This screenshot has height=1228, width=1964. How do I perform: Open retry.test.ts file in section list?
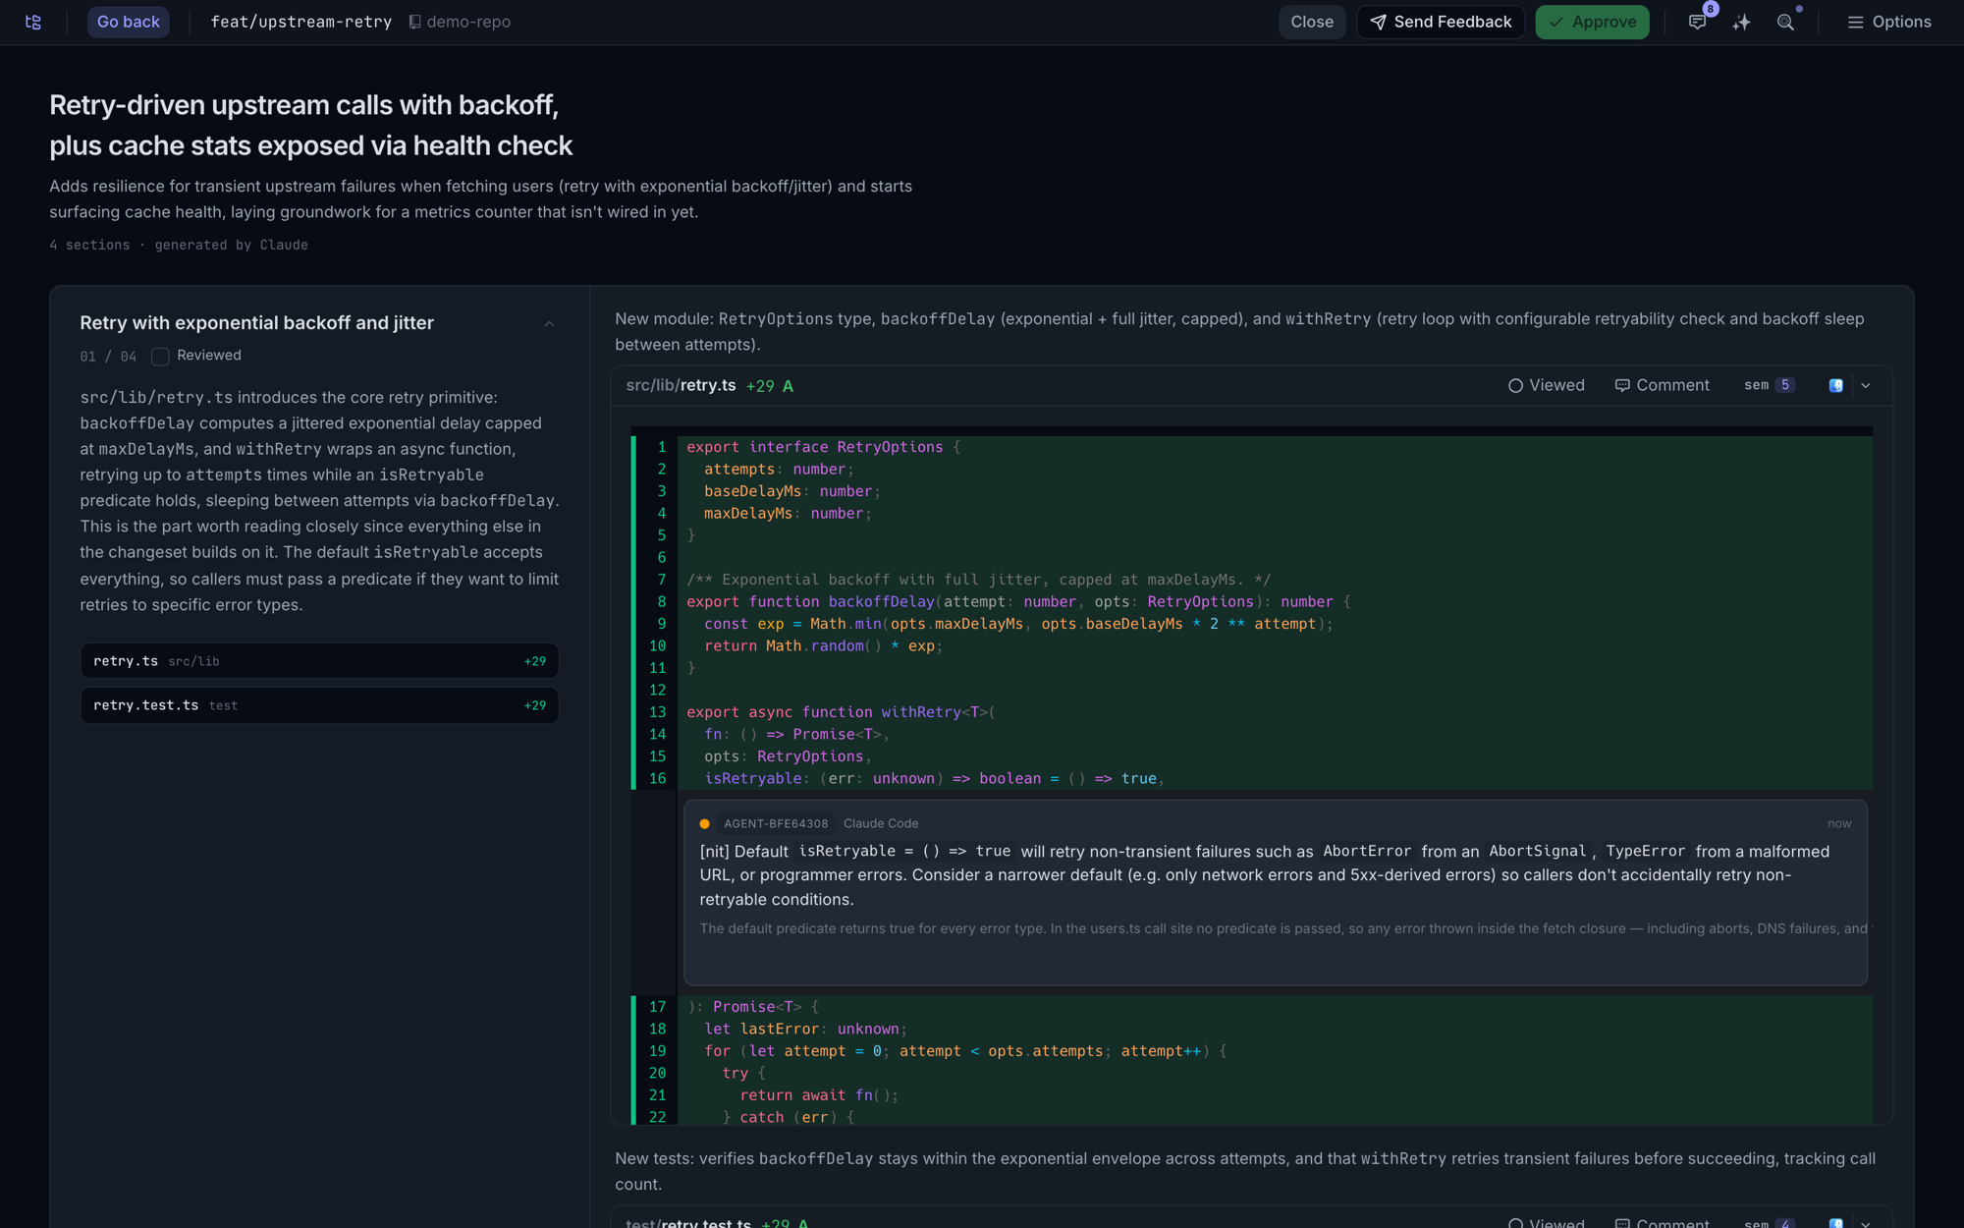click(x=319, y=705)
